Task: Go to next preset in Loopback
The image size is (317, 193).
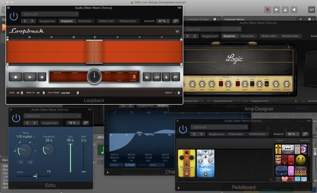Action: pos(32,21)
